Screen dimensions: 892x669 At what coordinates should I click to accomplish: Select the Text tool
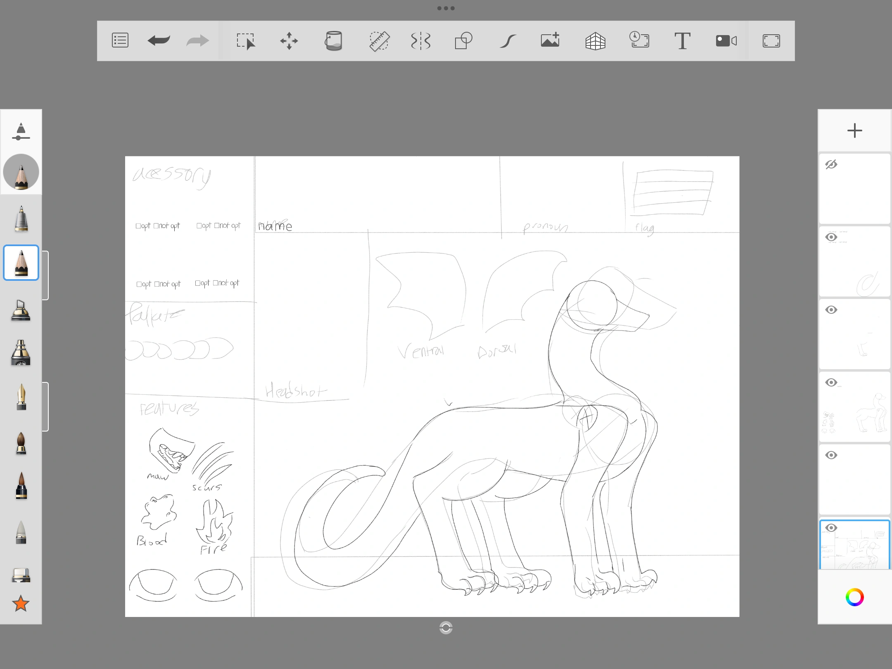[x=682, y=40]
